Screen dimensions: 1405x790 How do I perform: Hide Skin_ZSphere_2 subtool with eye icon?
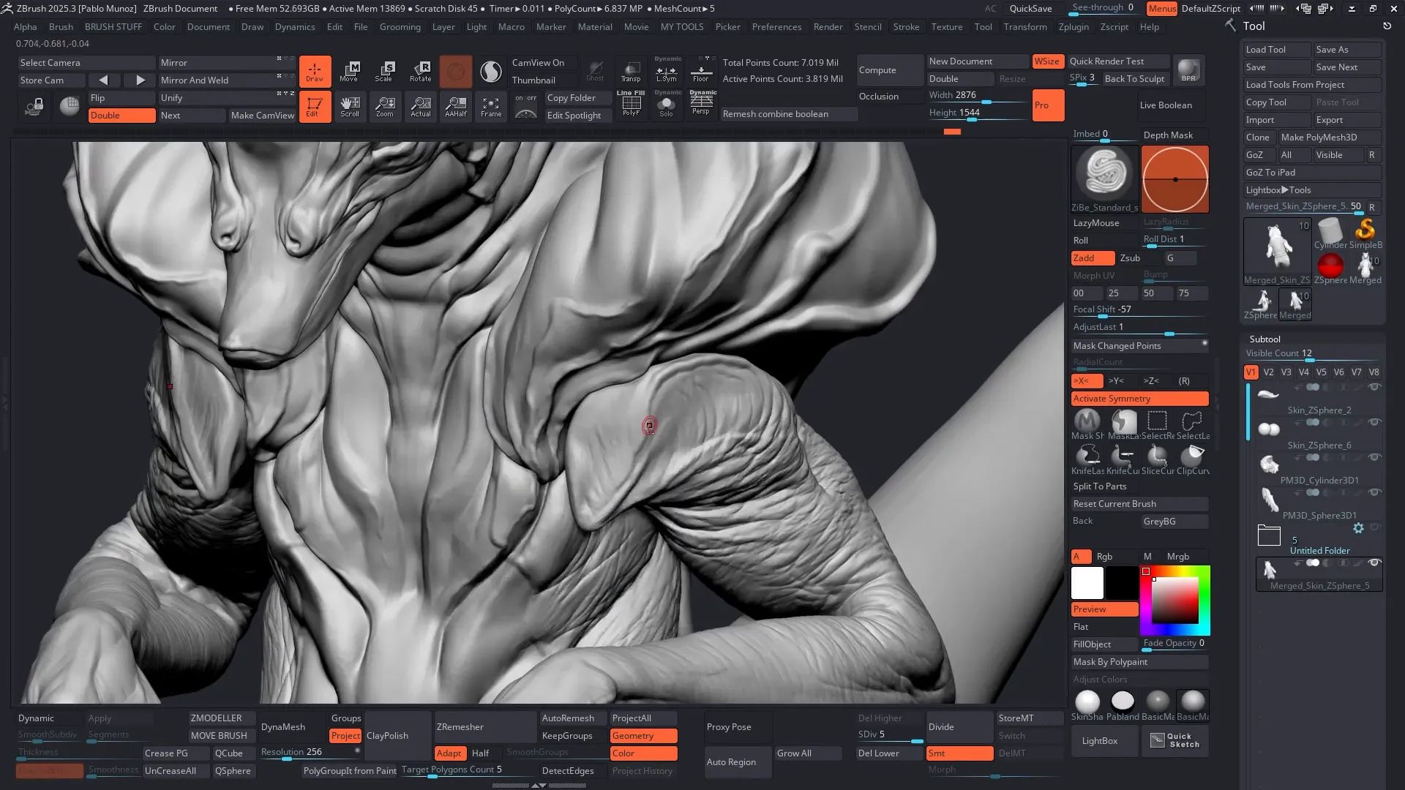click(x=1374, y=387)
